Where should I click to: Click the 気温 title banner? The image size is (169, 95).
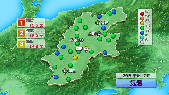(136, 83)
